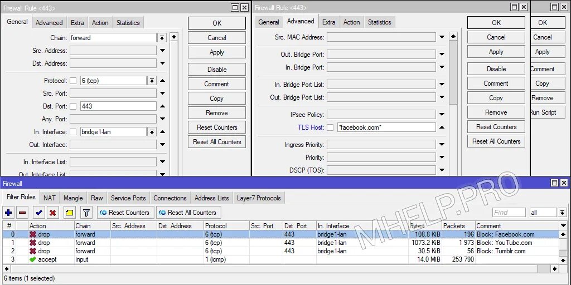Click drop action icon in rule 2
The image size is (571, 285).
click(33, 251)
